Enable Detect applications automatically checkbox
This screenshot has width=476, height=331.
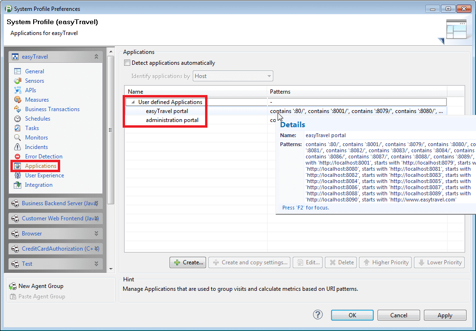[127, 63]
